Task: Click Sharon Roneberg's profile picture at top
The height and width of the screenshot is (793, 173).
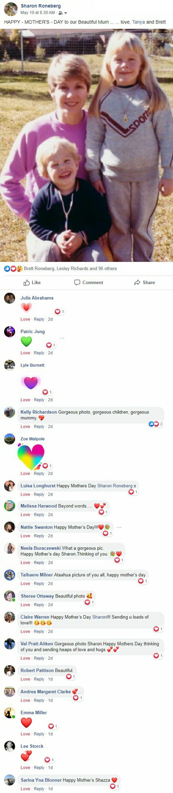Action: [11, 9]
